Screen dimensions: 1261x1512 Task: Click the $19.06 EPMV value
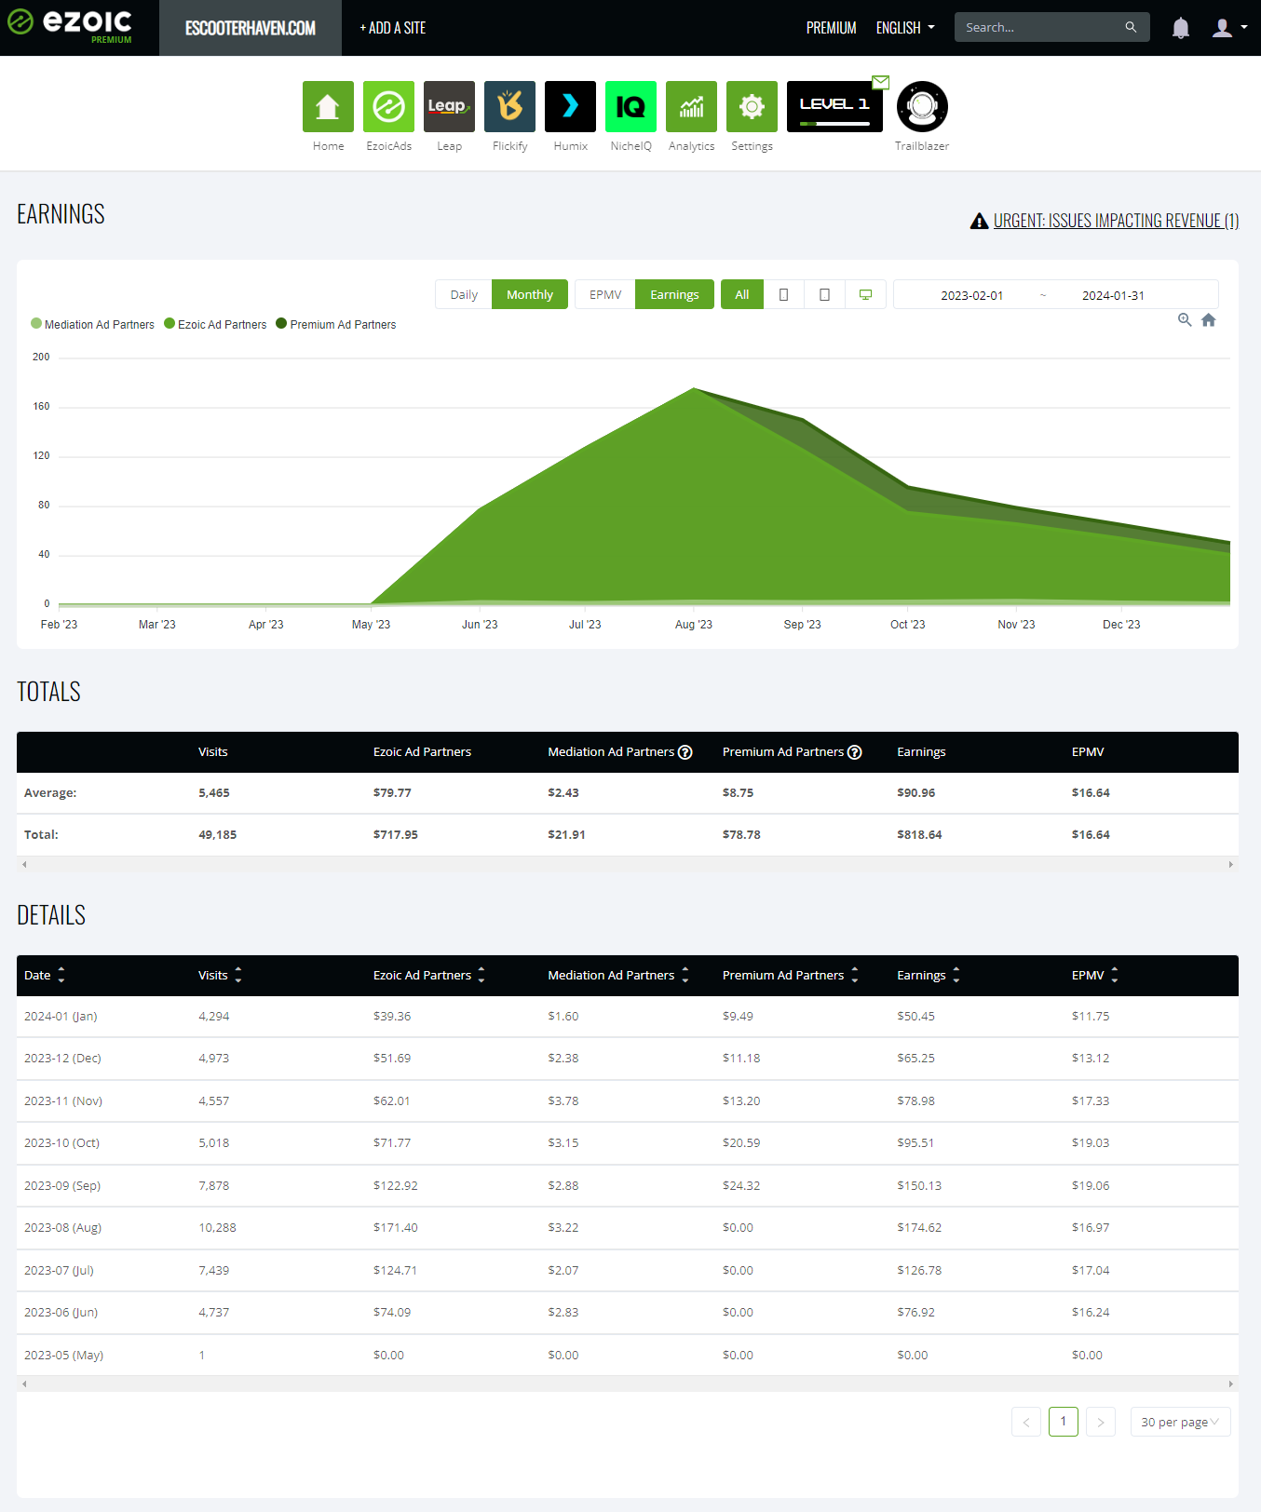tap(1091, 1186)
